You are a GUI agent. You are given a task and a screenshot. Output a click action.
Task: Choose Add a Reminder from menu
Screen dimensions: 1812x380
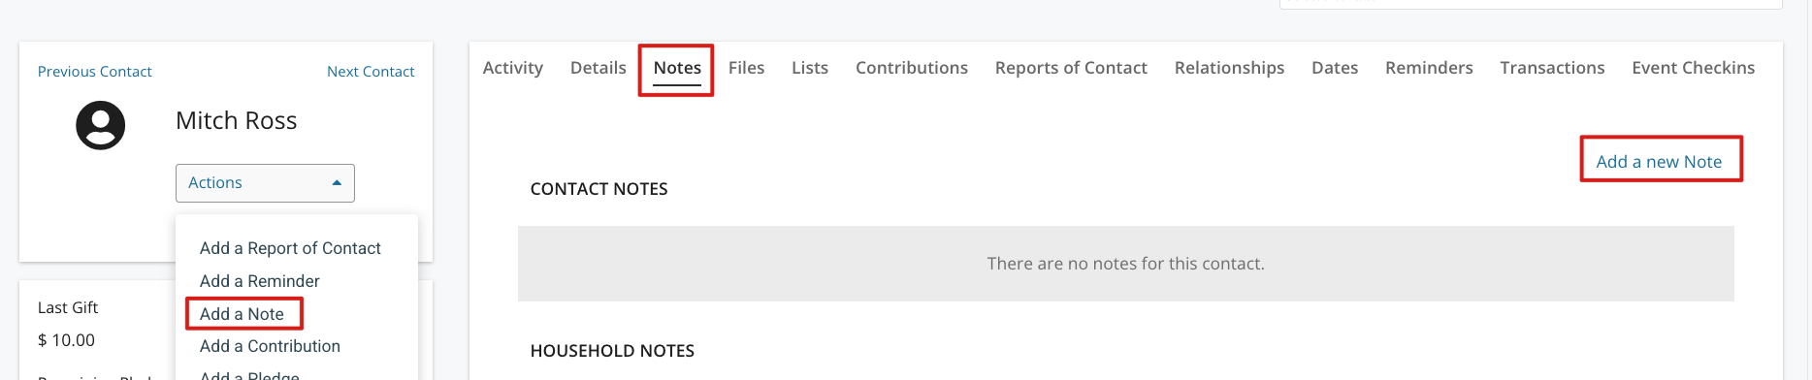[259, 281]
